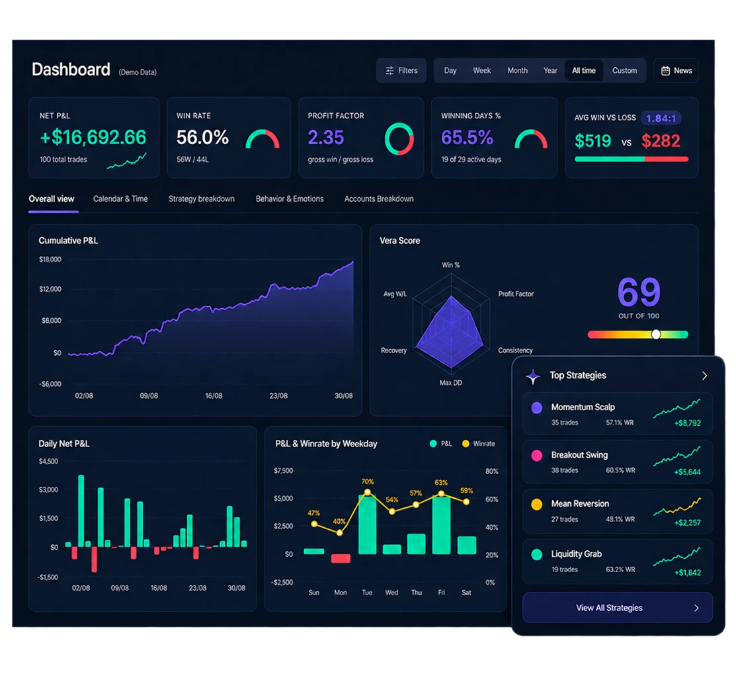736x678 pixels.
Task: Click the Vera Score slider knob
Action: [x=656, y=334]
